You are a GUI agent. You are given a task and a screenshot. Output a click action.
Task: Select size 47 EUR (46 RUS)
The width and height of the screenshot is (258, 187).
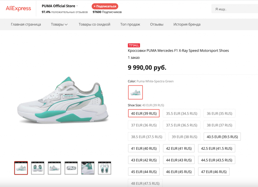pyautogui.click(x=214, y=172)
